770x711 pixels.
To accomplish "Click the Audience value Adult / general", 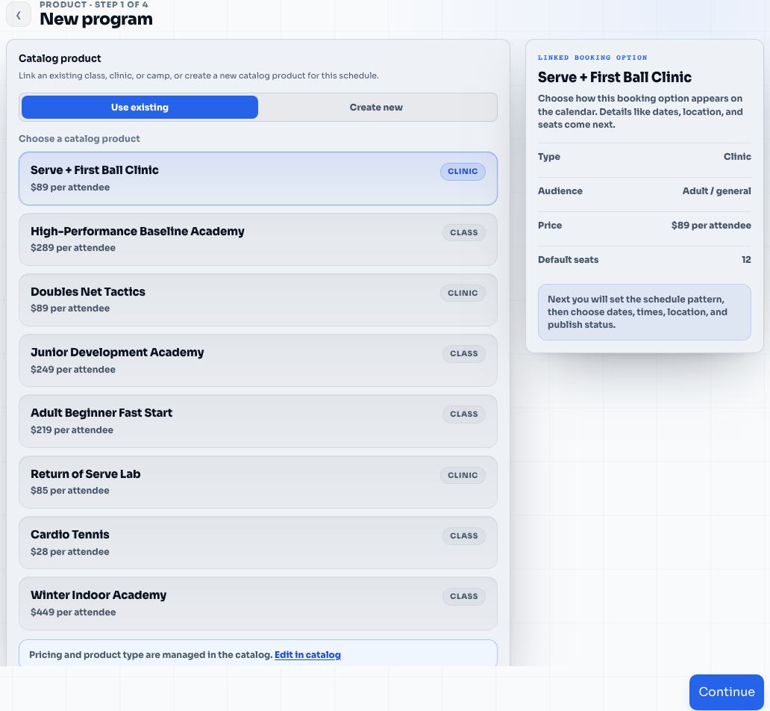I will (716, 190).
